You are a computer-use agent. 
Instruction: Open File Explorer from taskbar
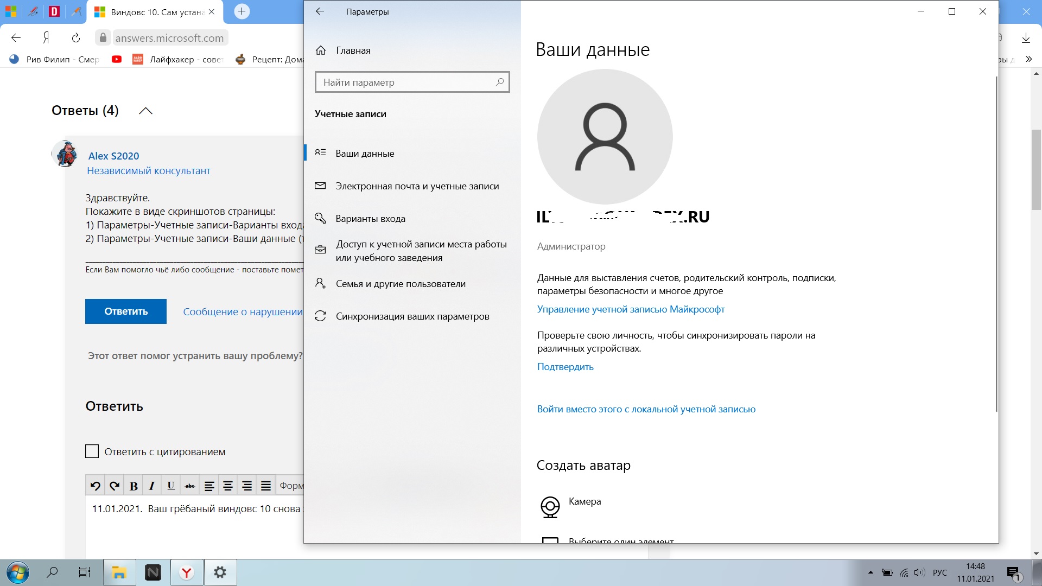119,572
